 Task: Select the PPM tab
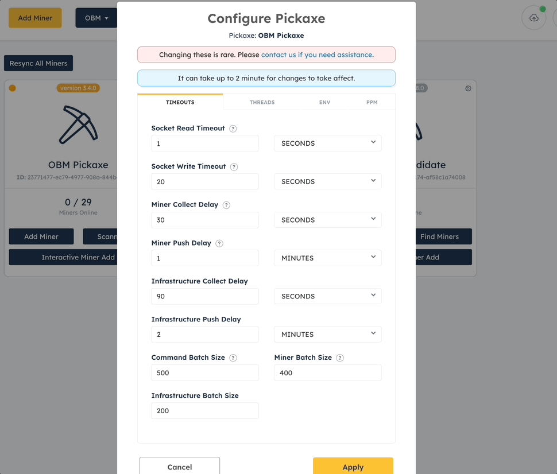372,102
